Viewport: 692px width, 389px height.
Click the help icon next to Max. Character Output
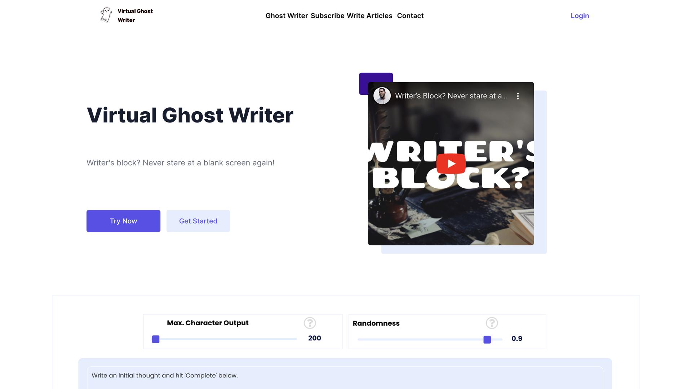[x=310, y=323]
